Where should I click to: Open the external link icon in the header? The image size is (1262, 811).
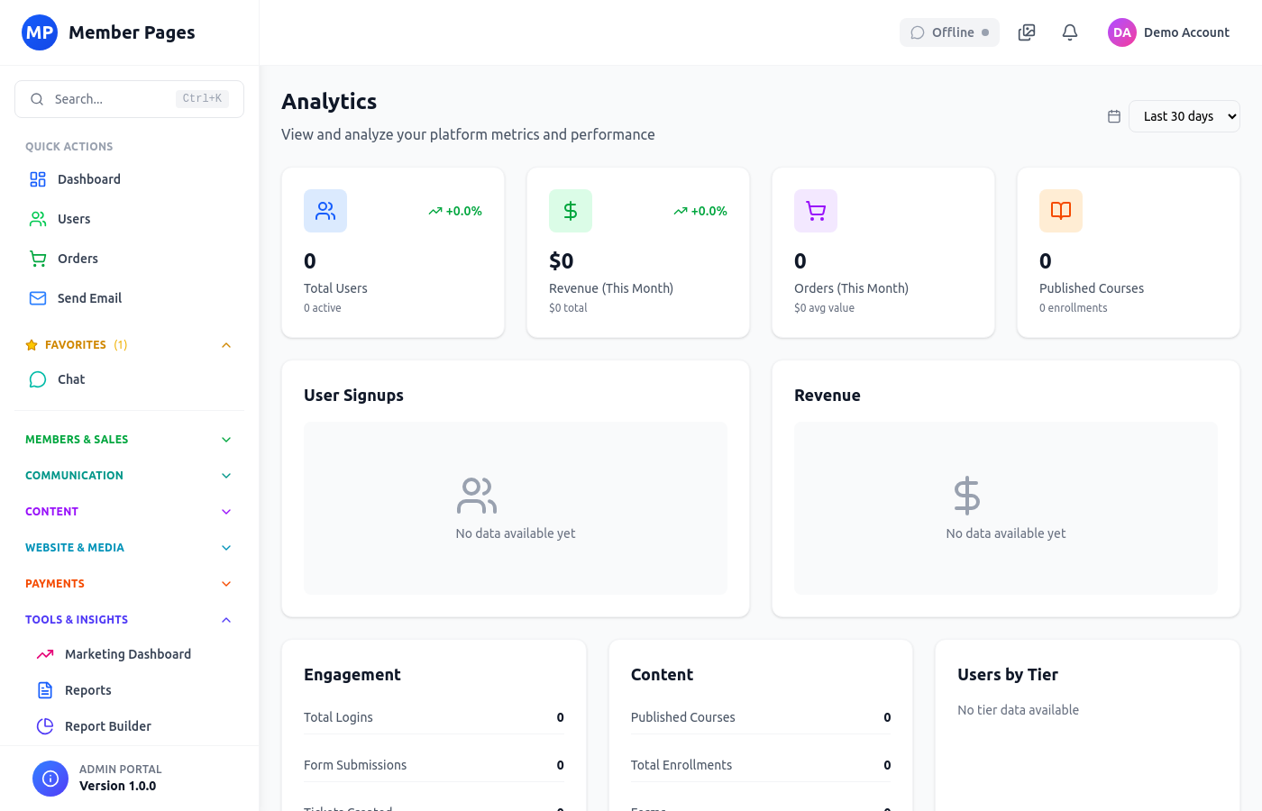coord(1026,32)
